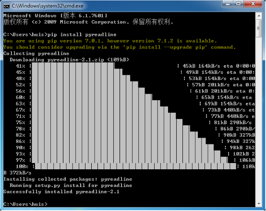Image resolution: width=266 pixels, height=211 pixels.
Task: Close the cmd.exe window
Action: click(253, 4)
